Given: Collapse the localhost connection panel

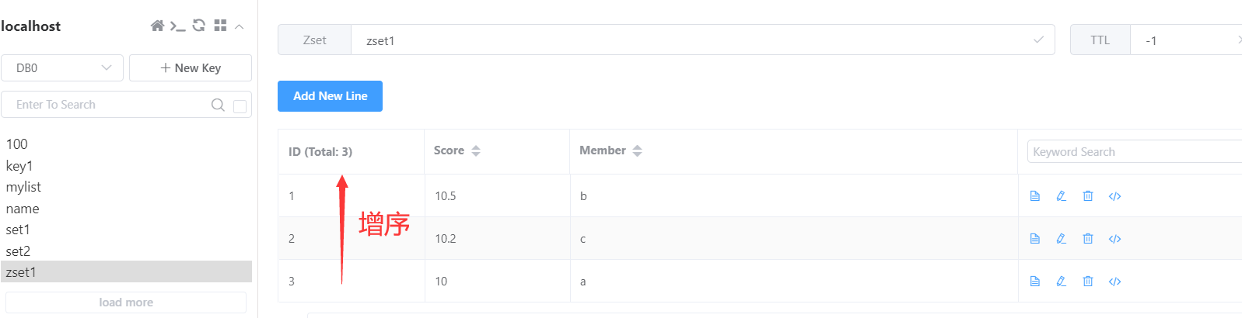Looking at the screenshot, I should 240,26.
